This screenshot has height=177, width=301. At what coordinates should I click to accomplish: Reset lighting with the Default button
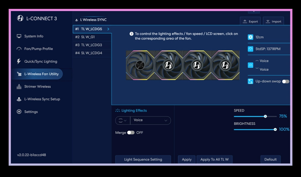[271, 159]
